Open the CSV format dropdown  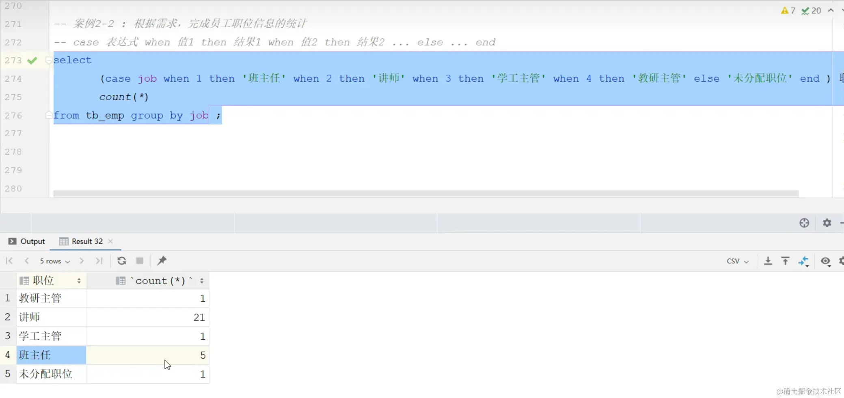point(738,261)
